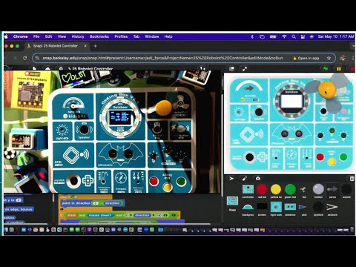This screenshot has width=356, height=267.
Task: Open Snap! cloud menu icon
Action: [47, 69]
